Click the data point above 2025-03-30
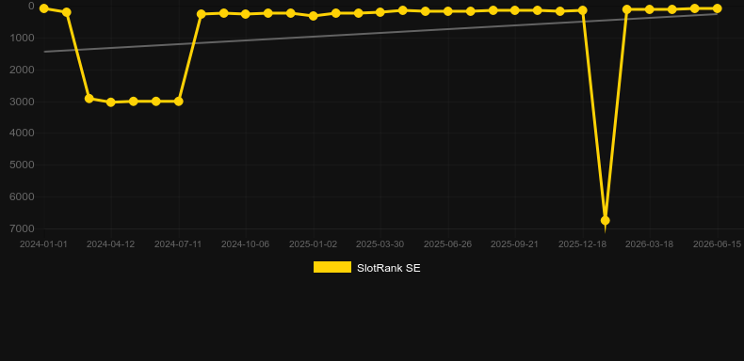Viewport: 744px width, 361px height. (380, 12)
